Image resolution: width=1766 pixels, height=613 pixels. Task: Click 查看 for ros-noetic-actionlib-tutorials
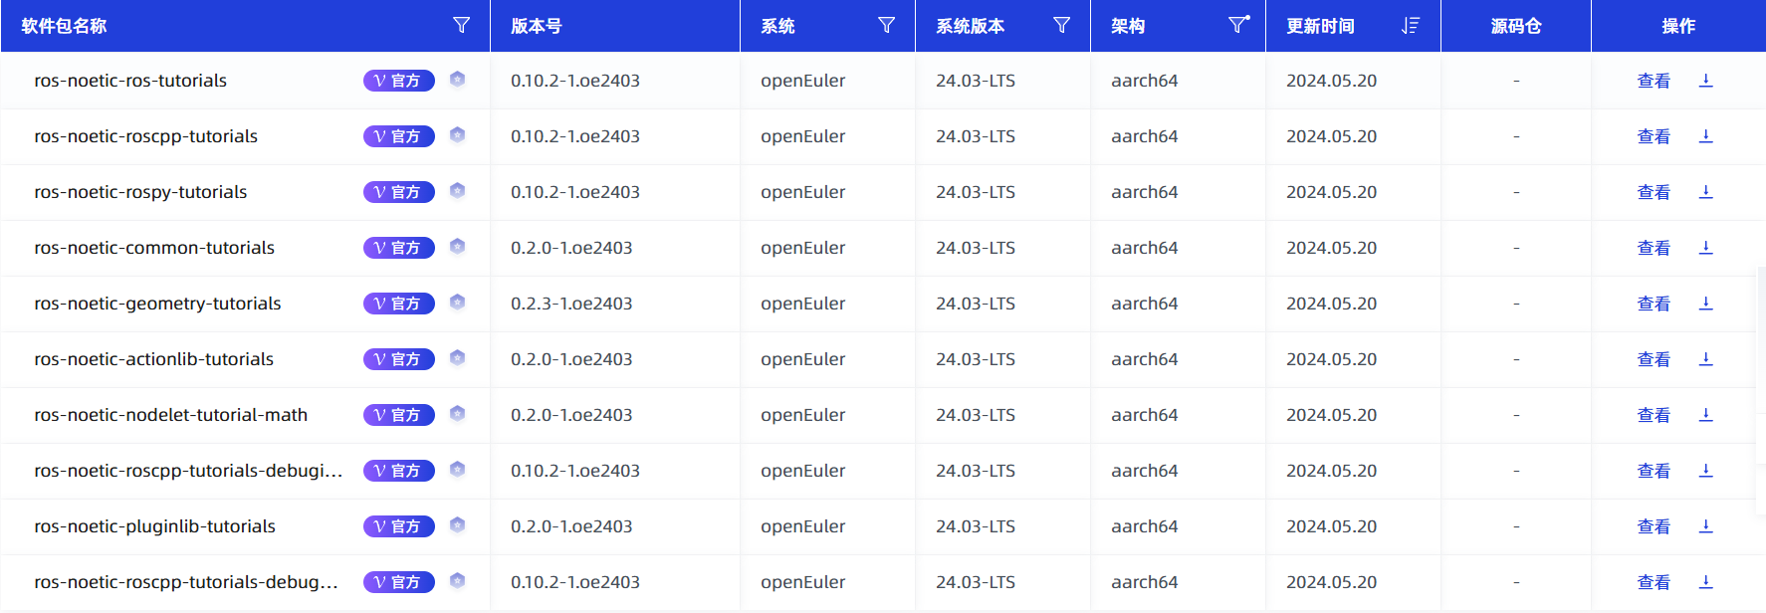click(1654, 359)
